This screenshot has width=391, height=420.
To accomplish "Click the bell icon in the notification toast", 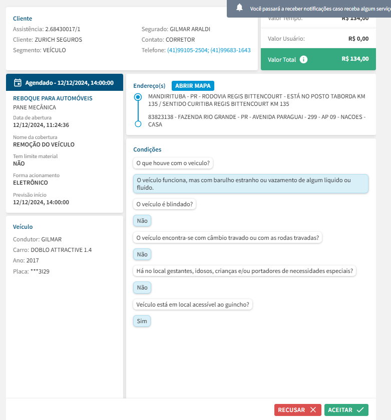I will click(240, 8).
